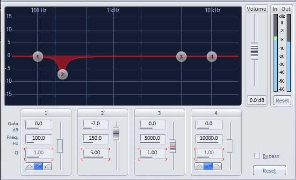Click the Gain dB label

(x=13, y=126)
